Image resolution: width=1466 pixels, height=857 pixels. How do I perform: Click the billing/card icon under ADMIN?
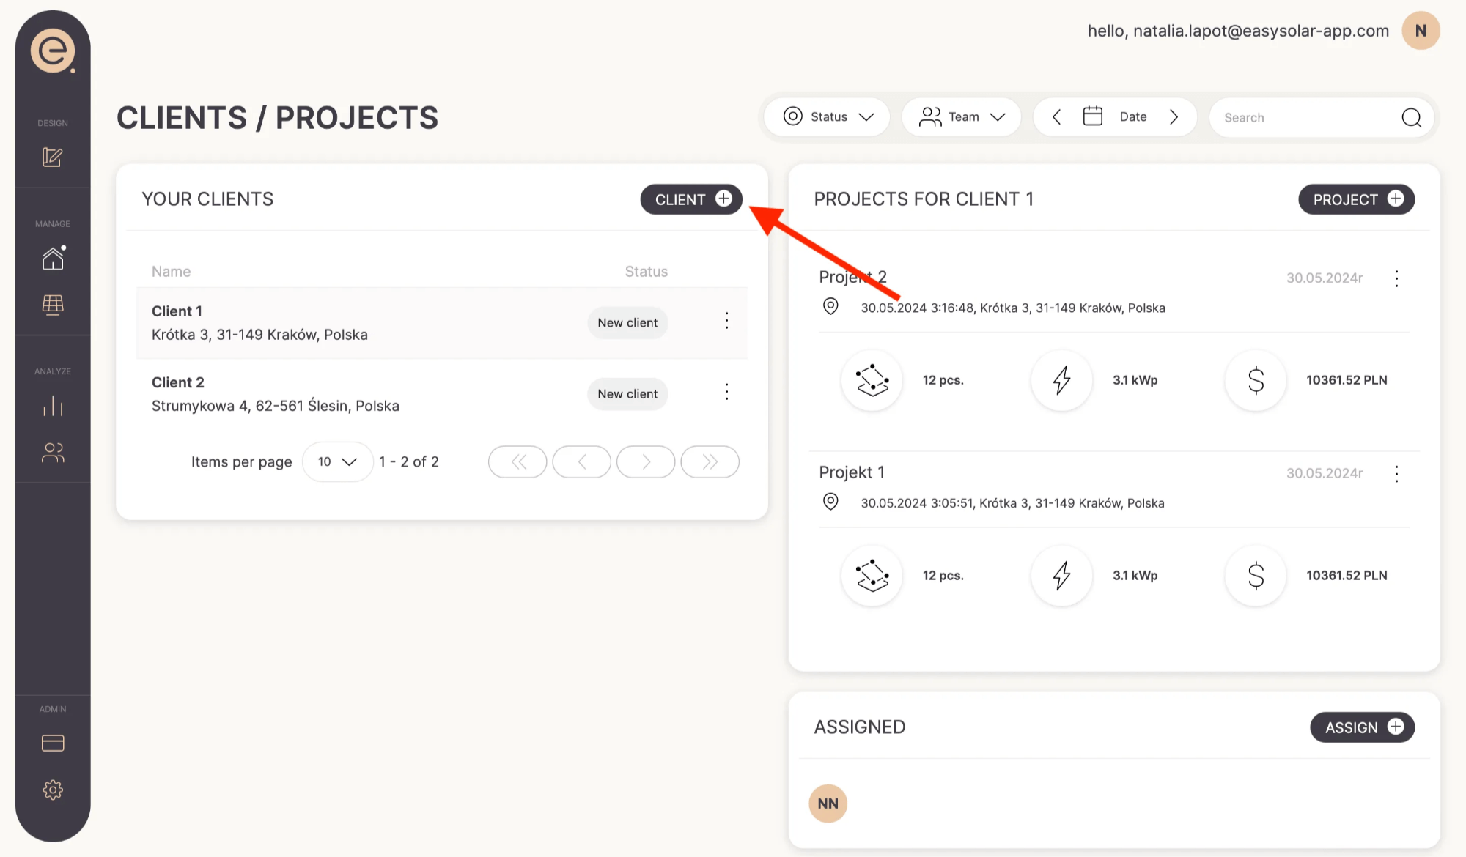point(51,743)
